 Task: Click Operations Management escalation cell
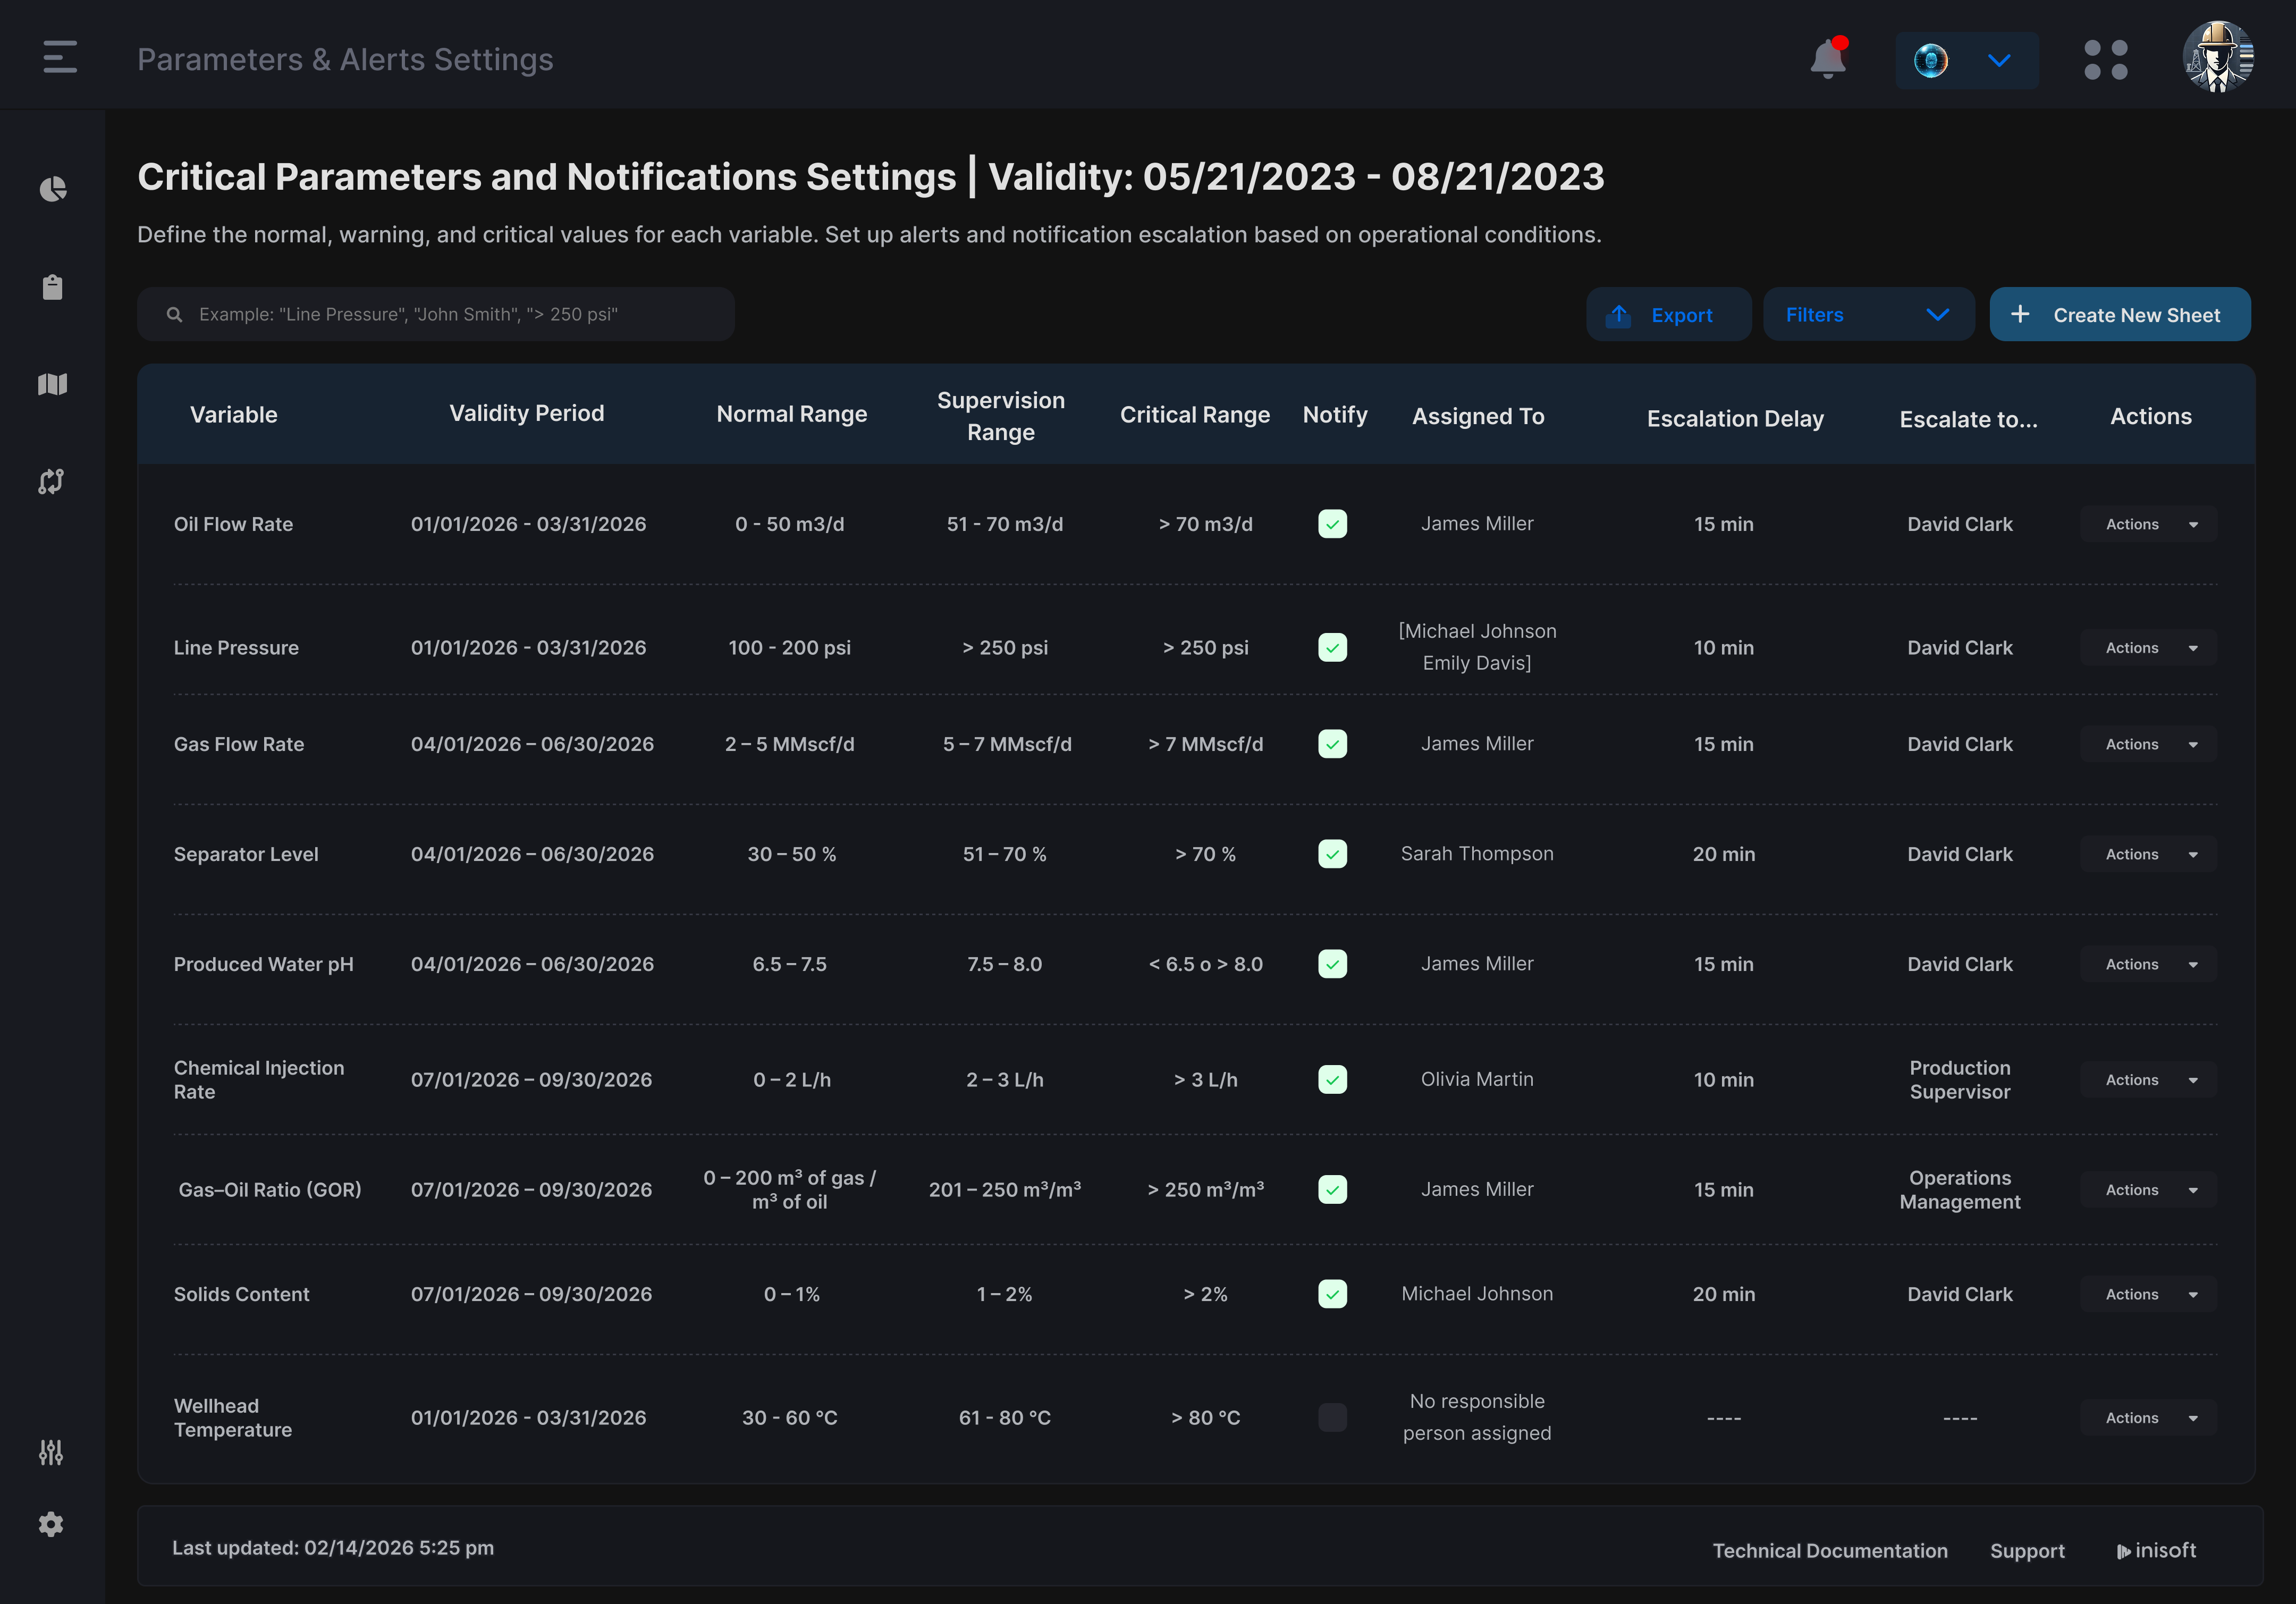[1960, 1189]
